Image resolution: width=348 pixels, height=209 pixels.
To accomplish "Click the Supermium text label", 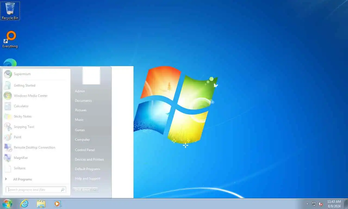I will tap(22, 74).
